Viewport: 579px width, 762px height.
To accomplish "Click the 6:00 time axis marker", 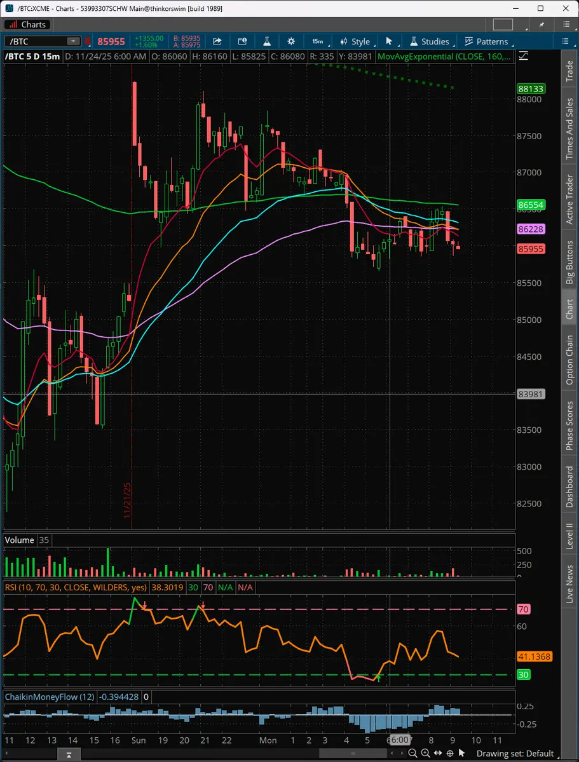I will pyautogui.click(x=399, y=740).
